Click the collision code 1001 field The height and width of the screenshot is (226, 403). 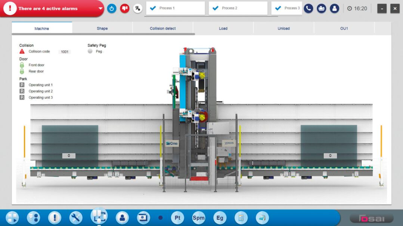pyautogui.click(x=65, y=52)
